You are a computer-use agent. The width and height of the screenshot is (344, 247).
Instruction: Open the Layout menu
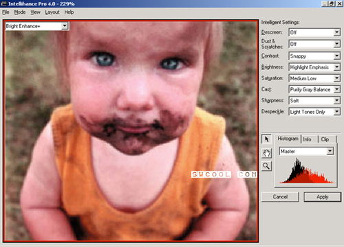[52, 12]
